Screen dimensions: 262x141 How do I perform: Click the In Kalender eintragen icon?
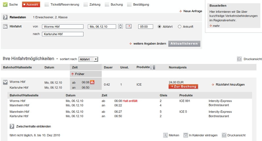(186, 135)
